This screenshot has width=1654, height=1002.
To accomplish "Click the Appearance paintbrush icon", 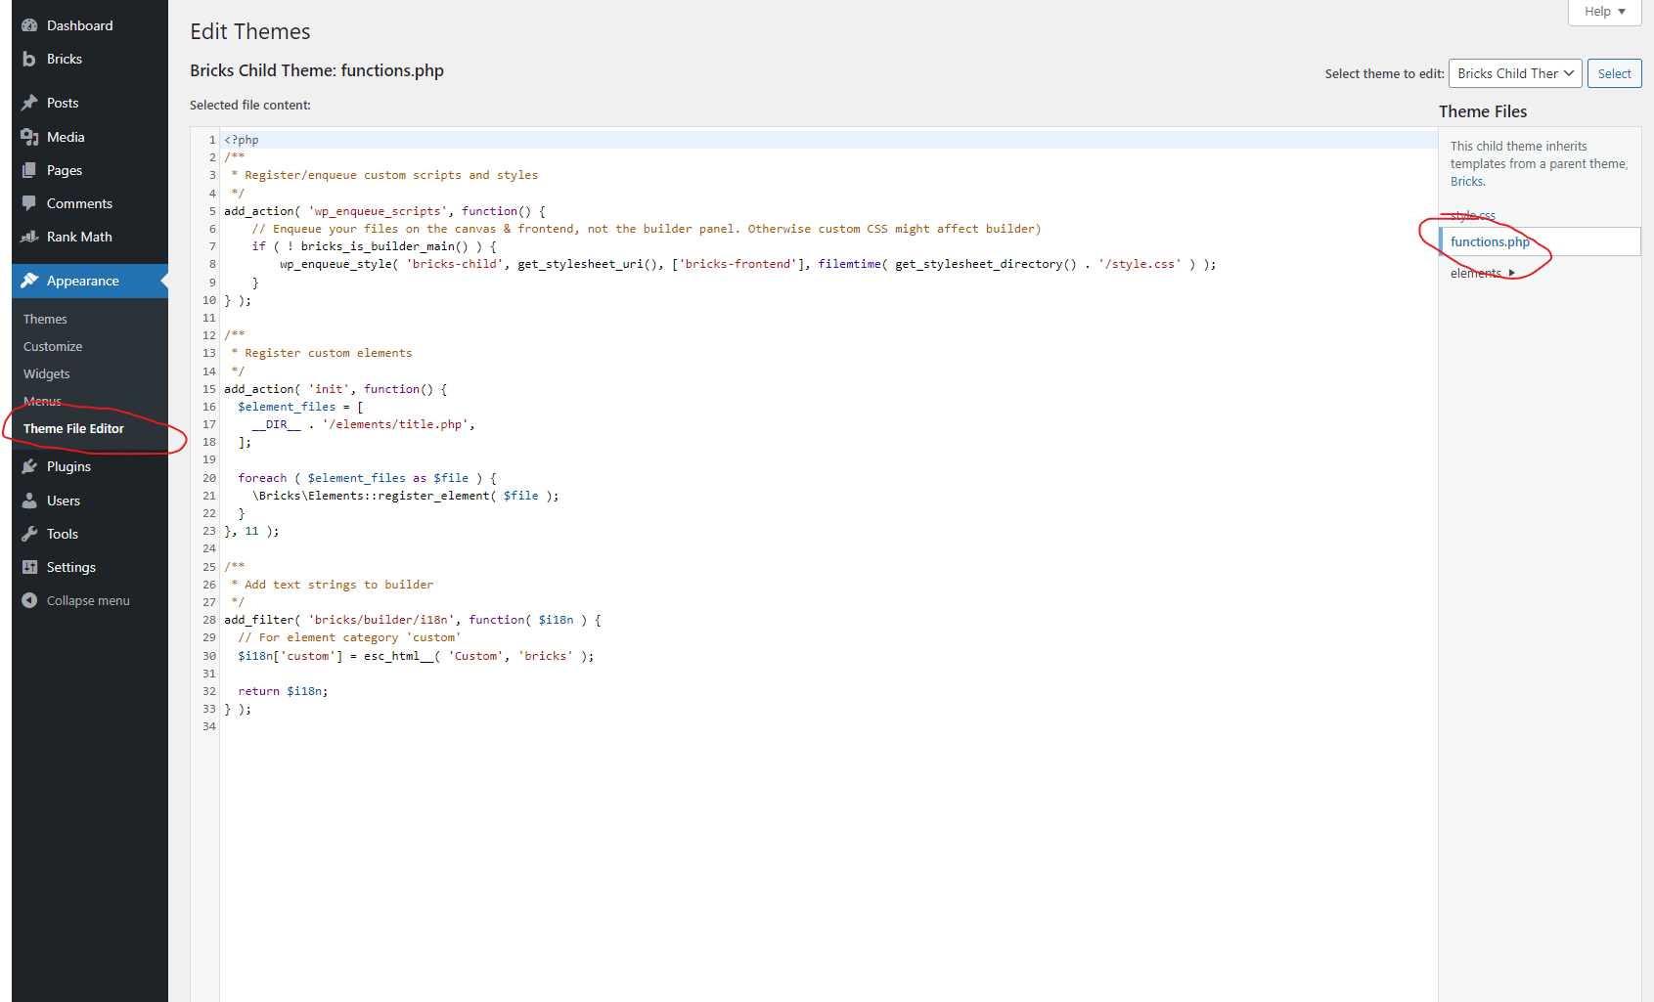I will point(29,281).
